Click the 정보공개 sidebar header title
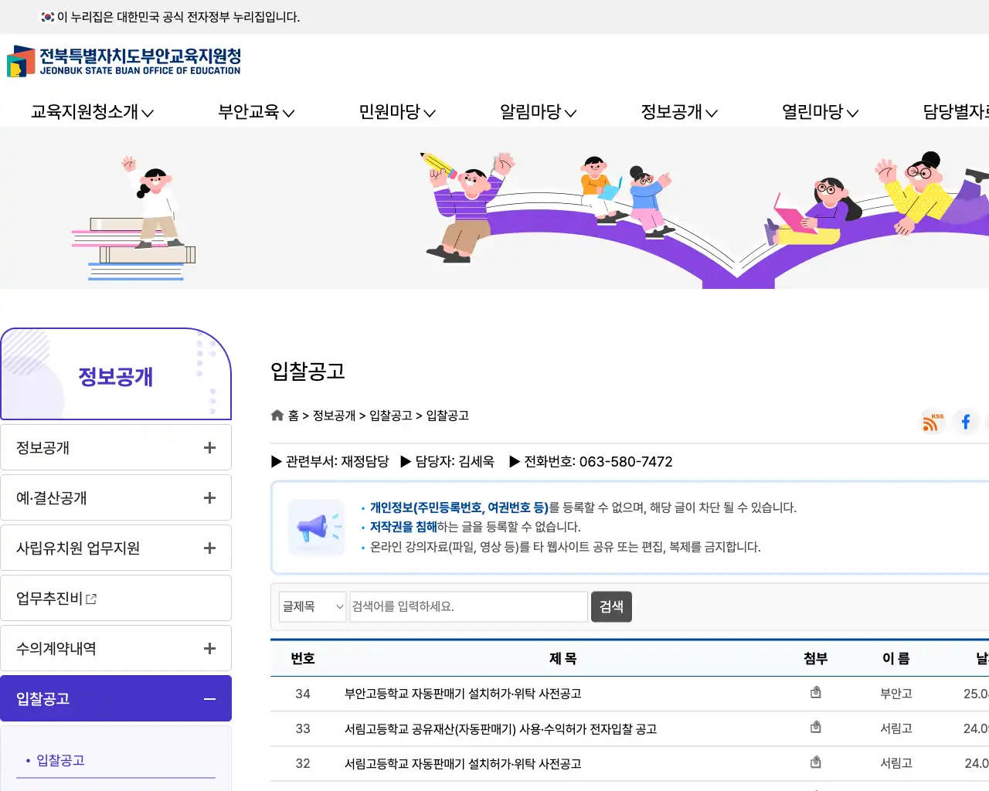 116,376
